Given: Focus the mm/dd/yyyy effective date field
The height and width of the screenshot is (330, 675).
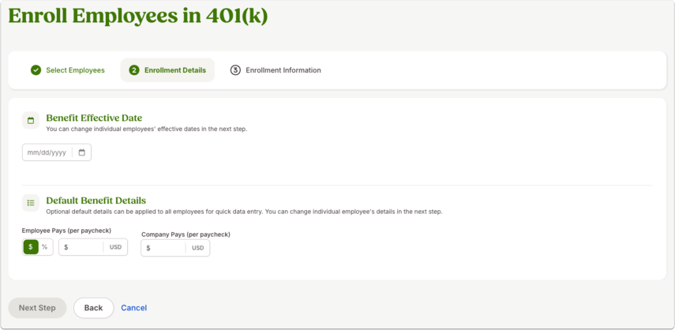Looking at the screenshot, I should click(57, 152).
